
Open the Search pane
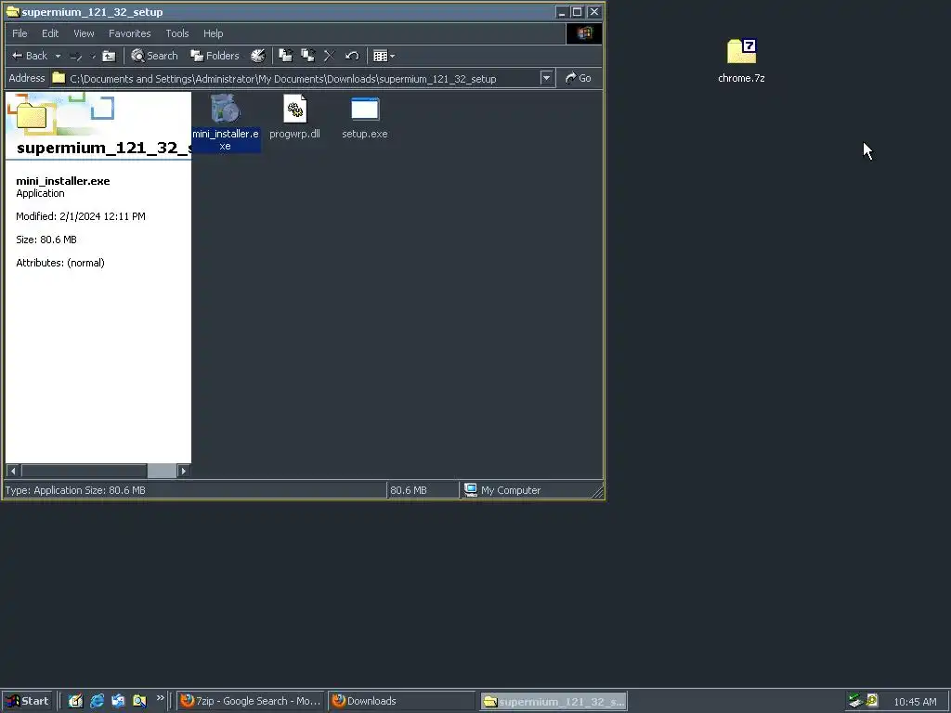click(x=155, y=56)
